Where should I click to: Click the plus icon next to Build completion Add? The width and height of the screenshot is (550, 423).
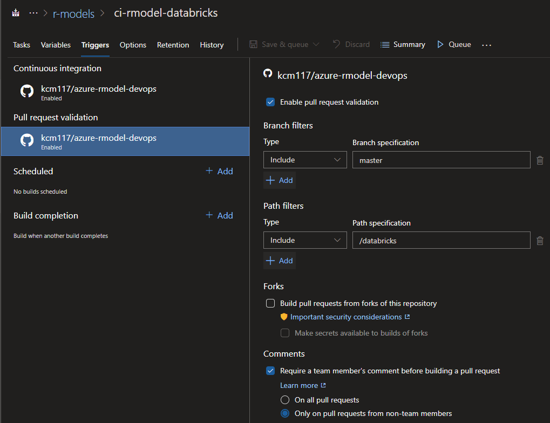point(209,215)
